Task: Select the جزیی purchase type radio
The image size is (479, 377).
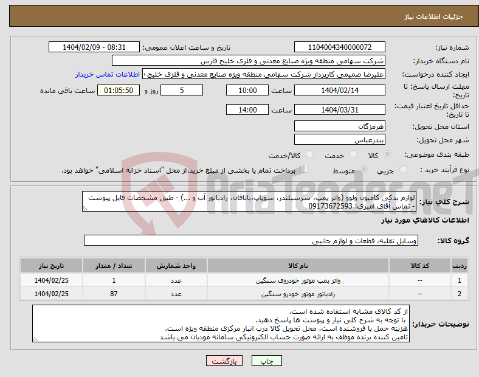Action: (403, 170)
